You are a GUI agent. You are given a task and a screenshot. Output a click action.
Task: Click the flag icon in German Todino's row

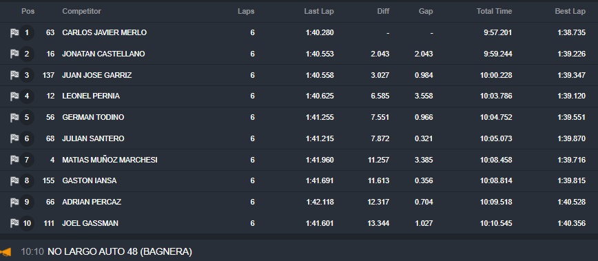pos(14,117)
